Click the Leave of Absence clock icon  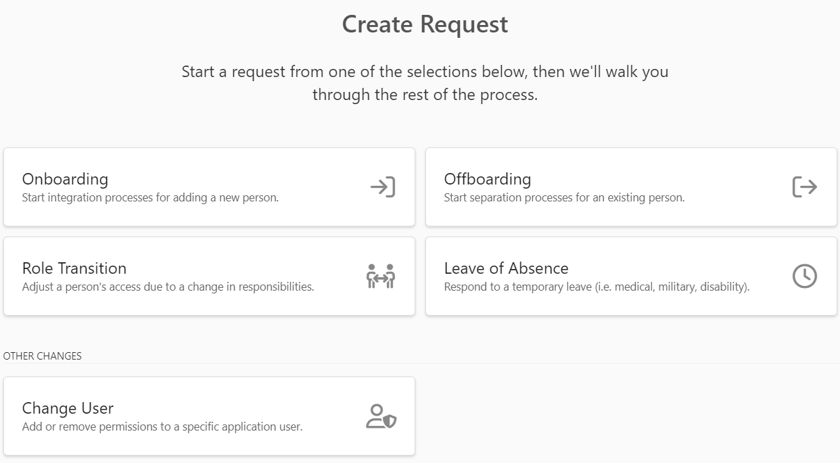804,276
